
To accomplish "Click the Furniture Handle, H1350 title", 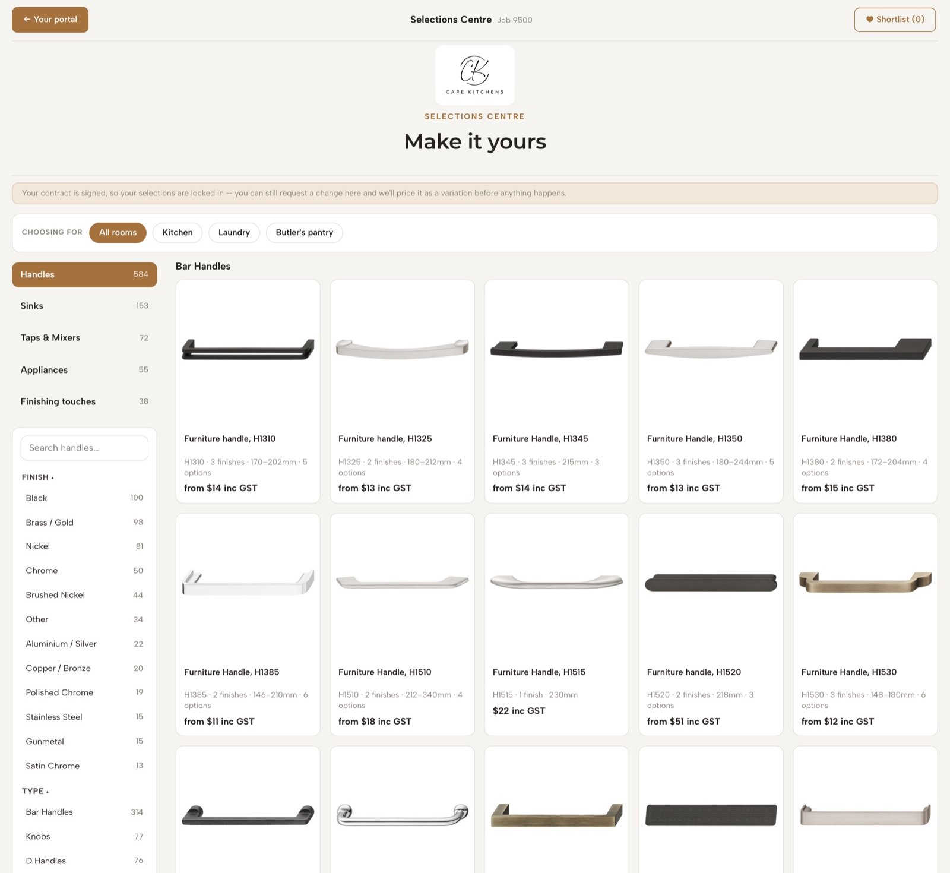I will click(695, 439).
